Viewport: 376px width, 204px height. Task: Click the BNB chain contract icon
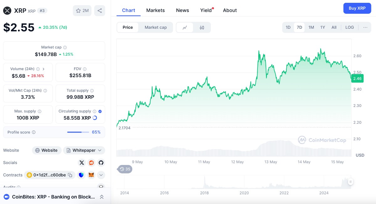[29, 175]
